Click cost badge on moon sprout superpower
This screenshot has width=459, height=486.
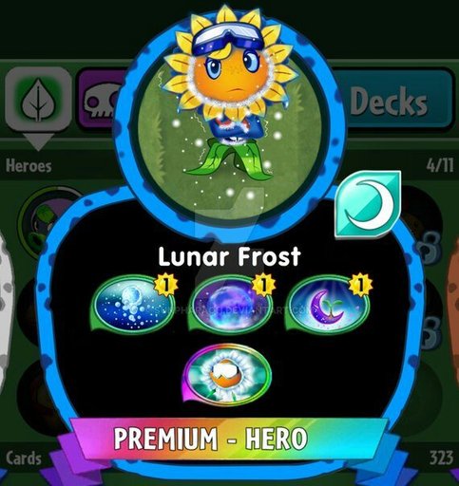[x=361, y=285]
